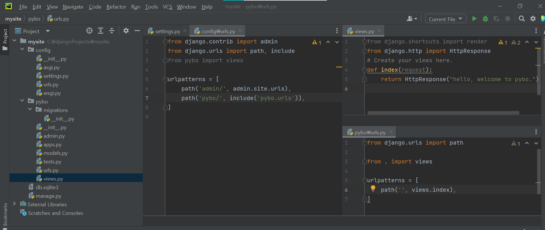Open the user account icon dropdown
Screen dimensions: 545x230
pos(412,19)
